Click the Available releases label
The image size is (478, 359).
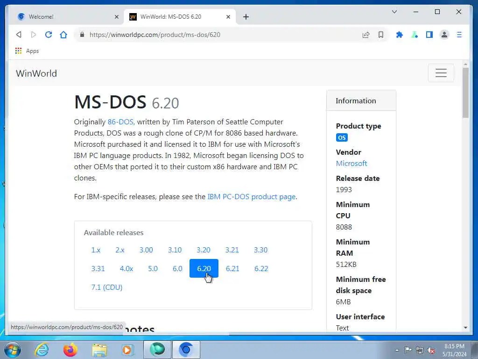click(114, 233)
